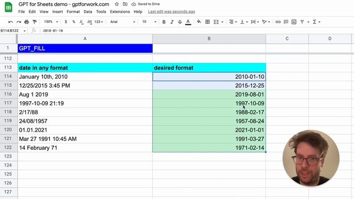Open the File menu
Viewport: 354px width, 199px height.
click(x=22, y=12)
